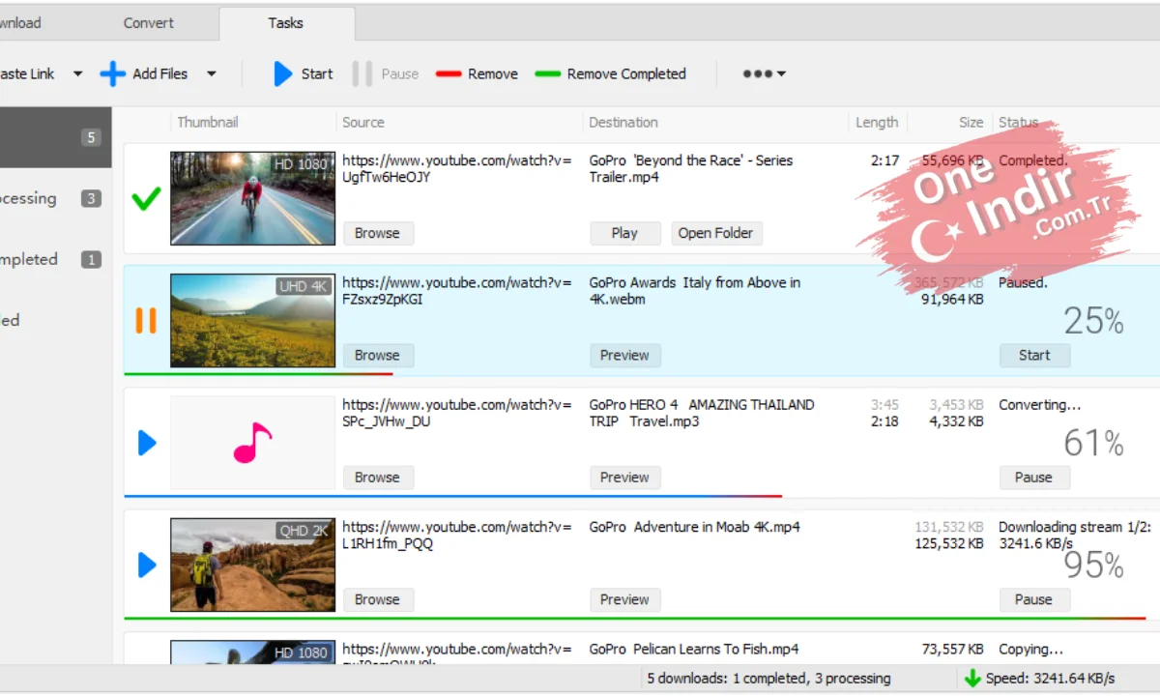1160x696 pixels.
Task: Click Preview for Italy from Above in 4K.webm
Action: [x=624, y=355]
